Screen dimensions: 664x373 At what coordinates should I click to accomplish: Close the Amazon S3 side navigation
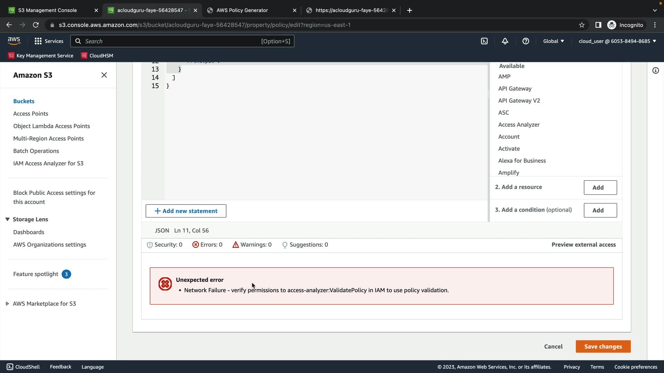[104, 75]
